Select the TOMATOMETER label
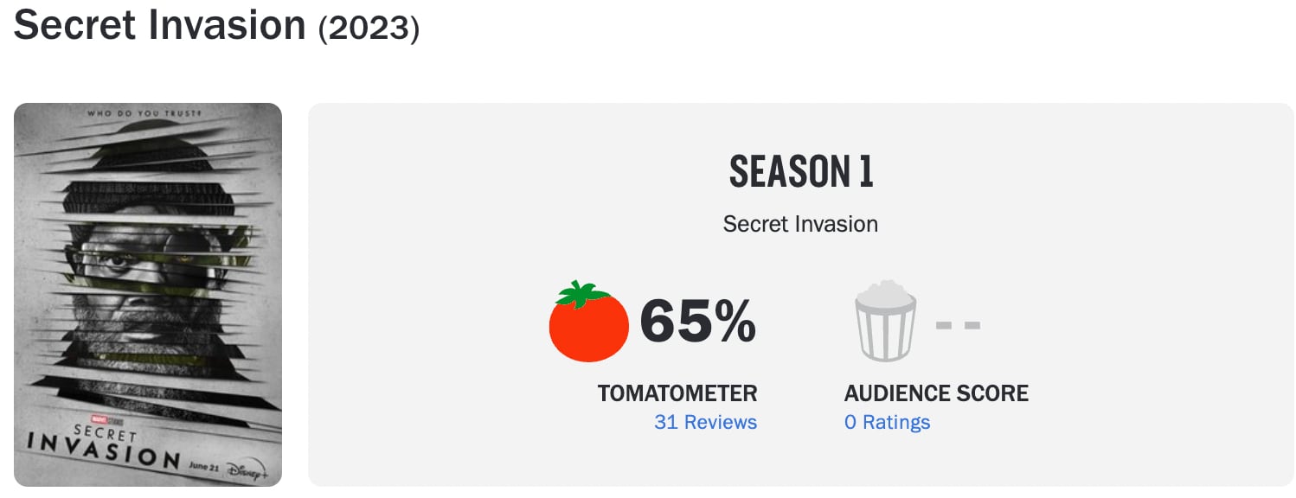 point(677,393)
